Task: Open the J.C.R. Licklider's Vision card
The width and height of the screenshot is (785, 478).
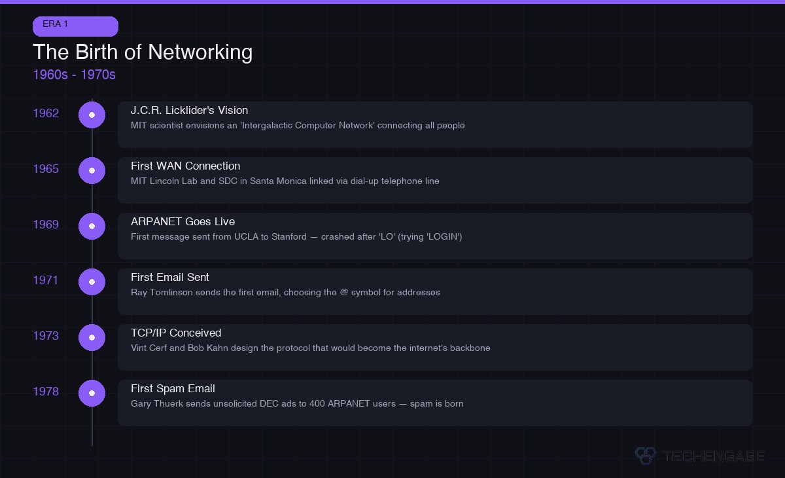Action: click(435, 124)
